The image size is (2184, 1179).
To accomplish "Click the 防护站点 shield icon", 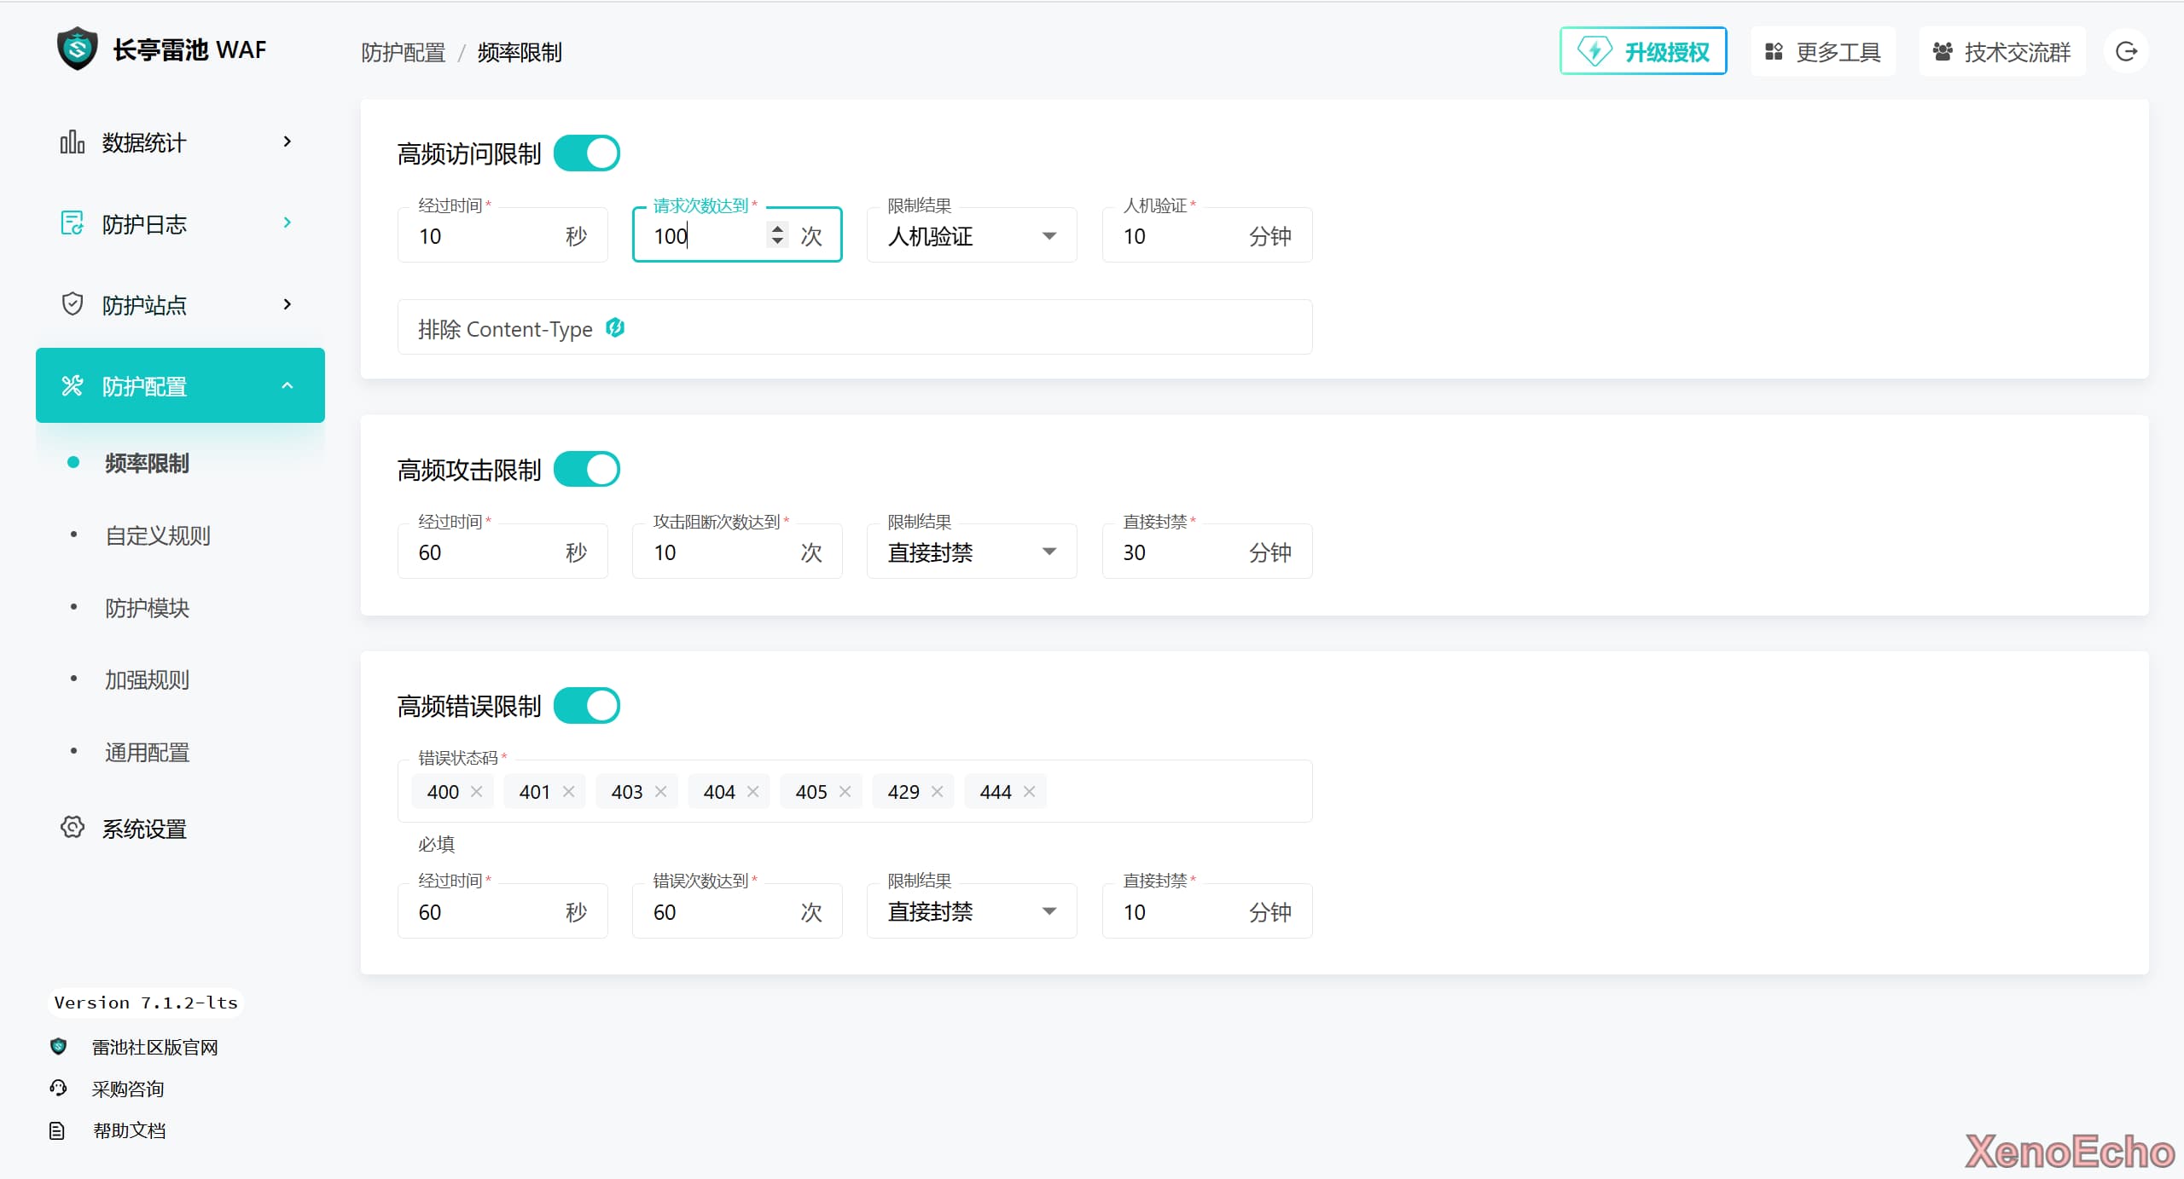I will (x=73, y=304).
